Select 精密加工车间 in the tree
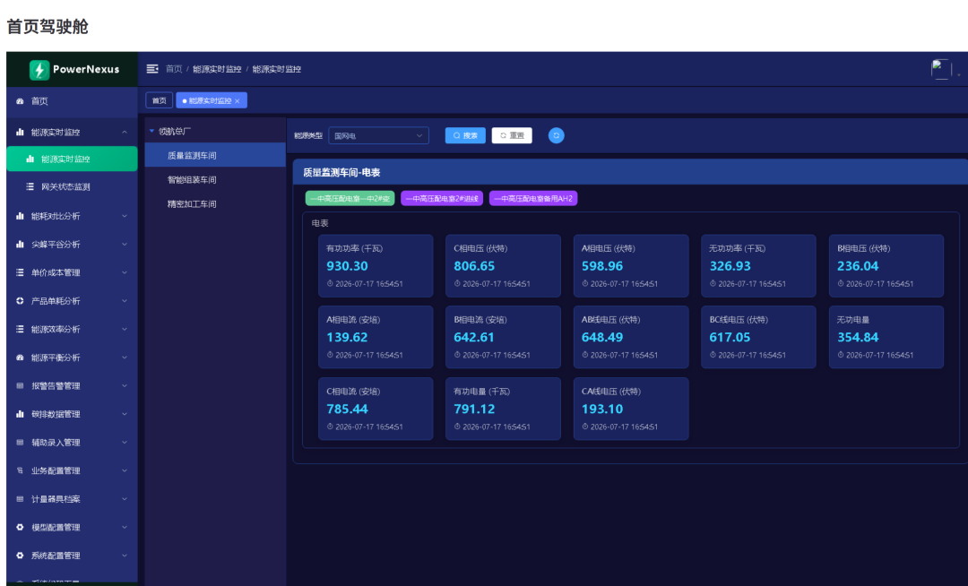The height and width of the screenshot is (586, 968). [x=215, y=203]
